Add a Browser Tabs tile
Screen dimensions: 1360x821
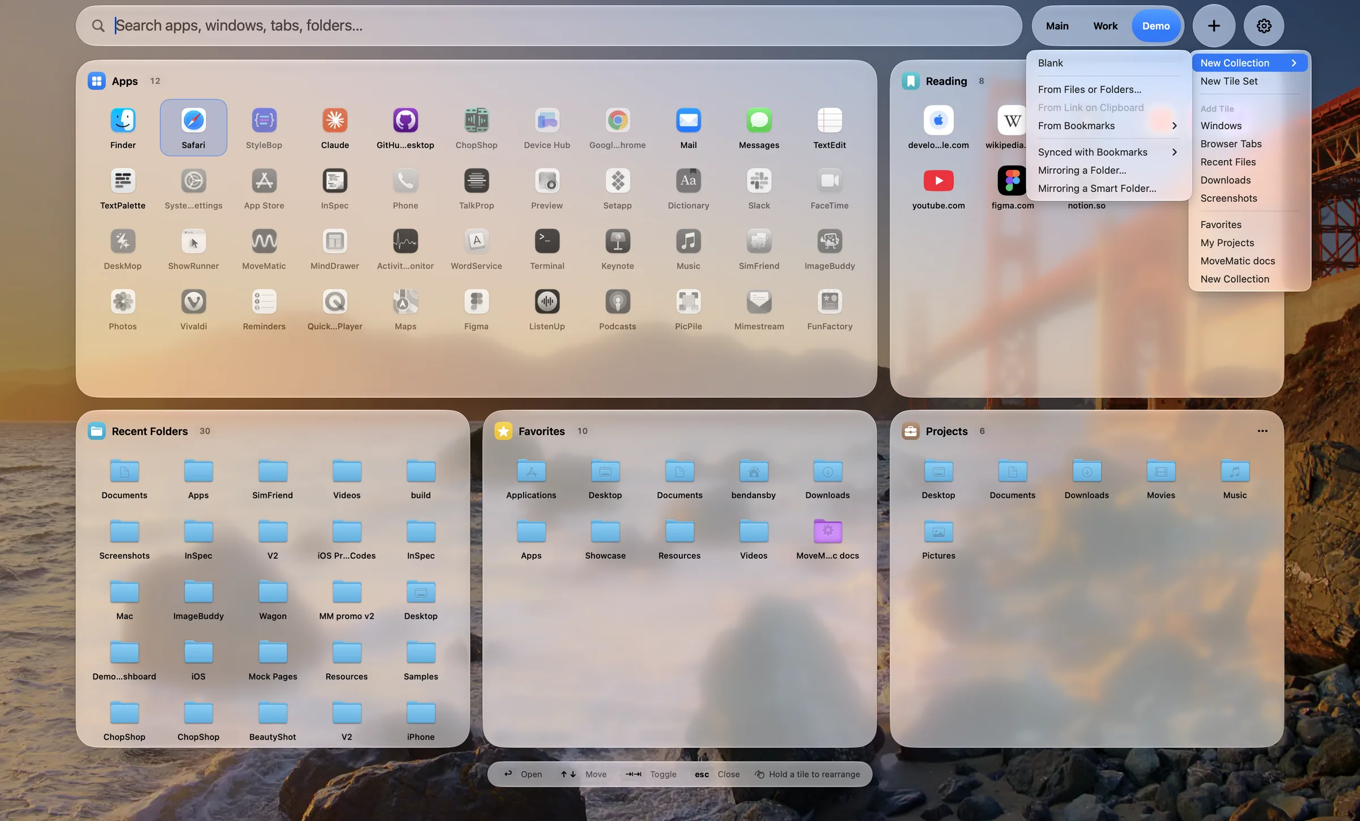point(1249,144)
